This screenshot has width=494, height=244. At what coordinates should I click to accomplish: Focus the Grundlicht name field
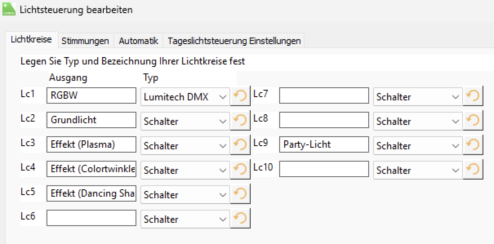coord(91,120)
